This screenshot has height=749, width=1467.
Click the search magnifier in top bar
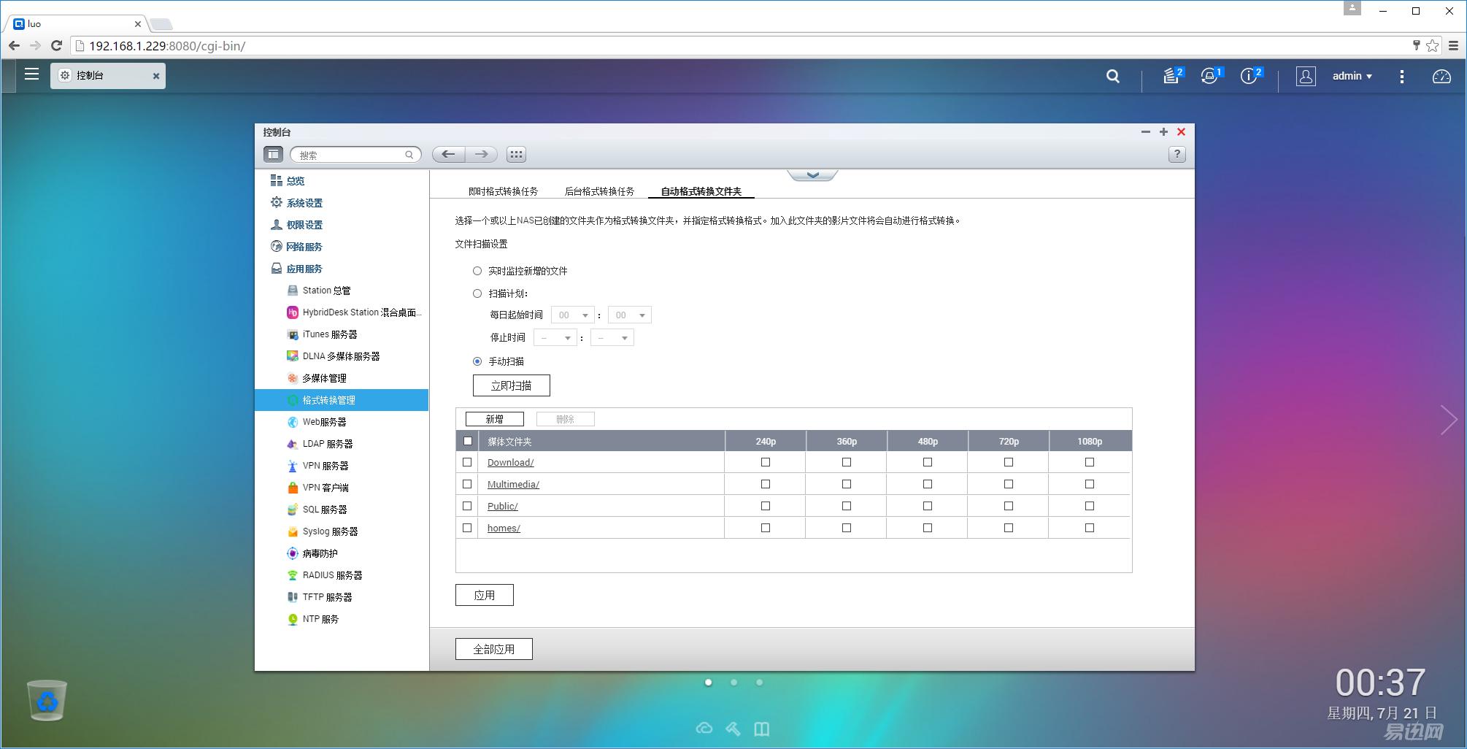point(1112,76)
